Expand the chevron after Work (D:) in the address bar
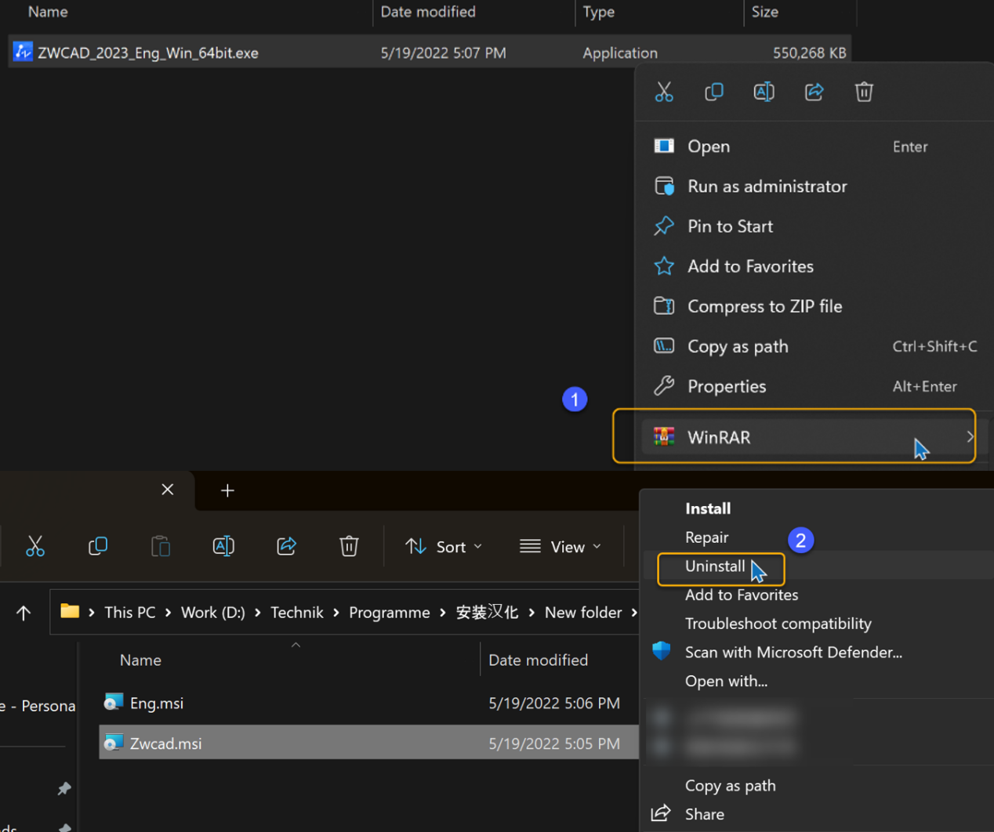Viewport: 994px width, 832px height. (x=257, y=612)
